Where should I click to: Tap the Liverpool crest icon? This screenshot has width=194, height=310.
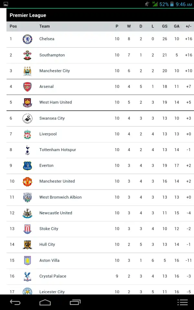tap(27, 134)
